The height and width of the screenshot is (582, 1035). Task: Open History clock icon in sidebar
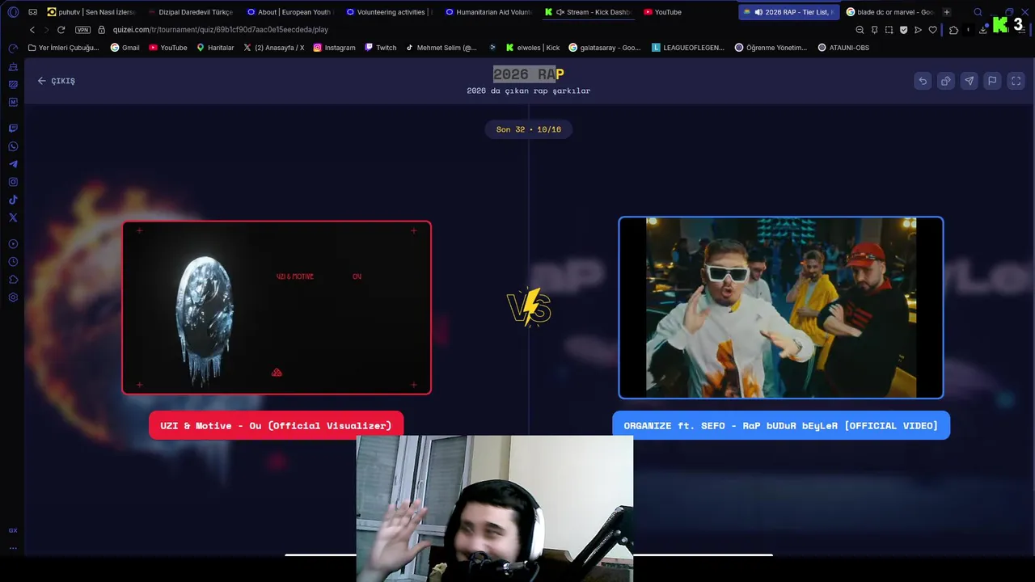tap(13, 262)
